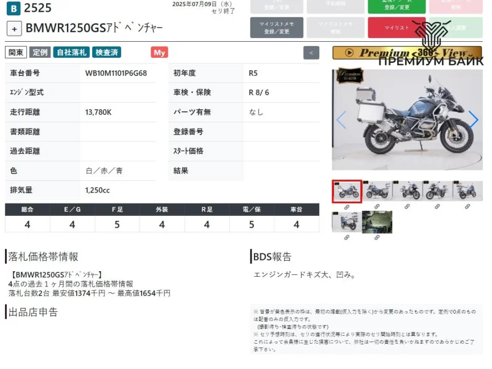Click link icon under the fifth thumbnail
The height and width of the screenshot is (369, 492).
click(x=467, y=207)
